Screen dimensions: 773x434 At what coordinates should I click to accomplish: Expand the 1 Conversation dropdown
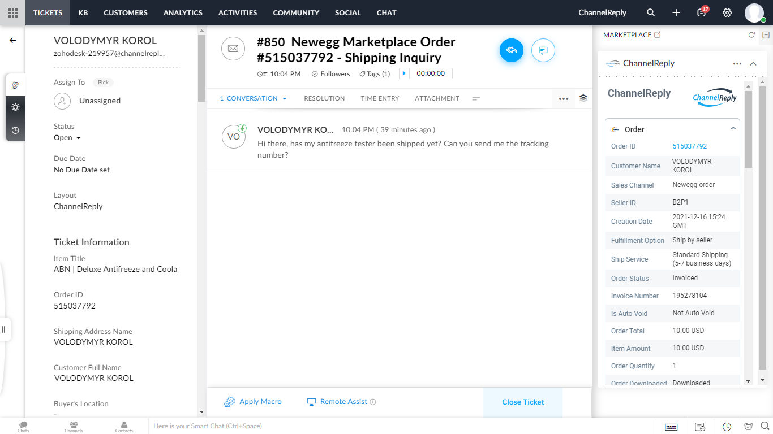click(x=254, y=98)
